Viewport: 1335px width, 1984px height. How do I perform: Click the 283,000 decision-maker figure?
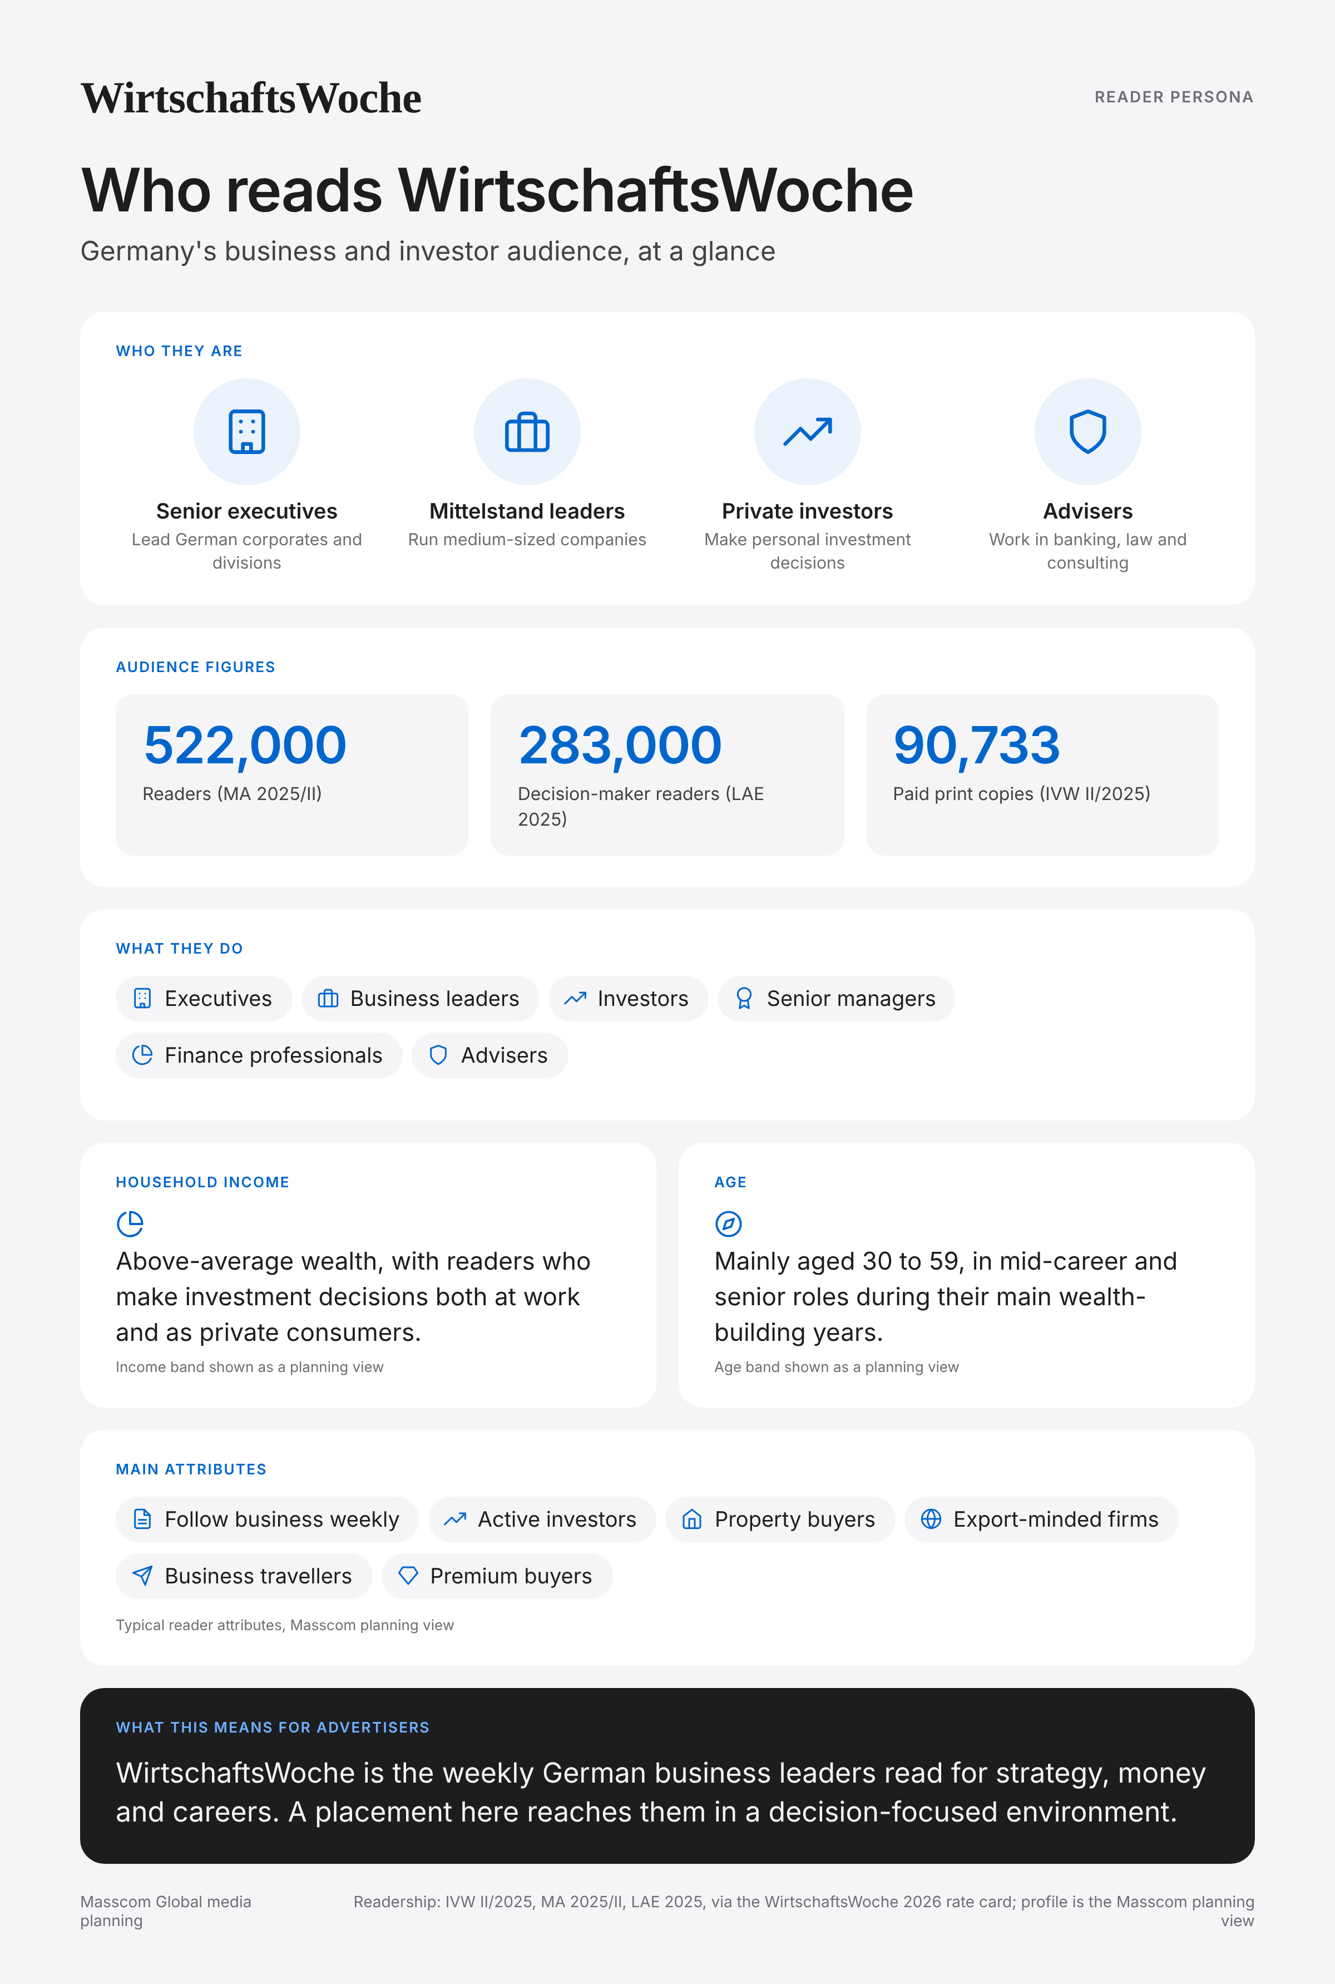tap(620, 745)
